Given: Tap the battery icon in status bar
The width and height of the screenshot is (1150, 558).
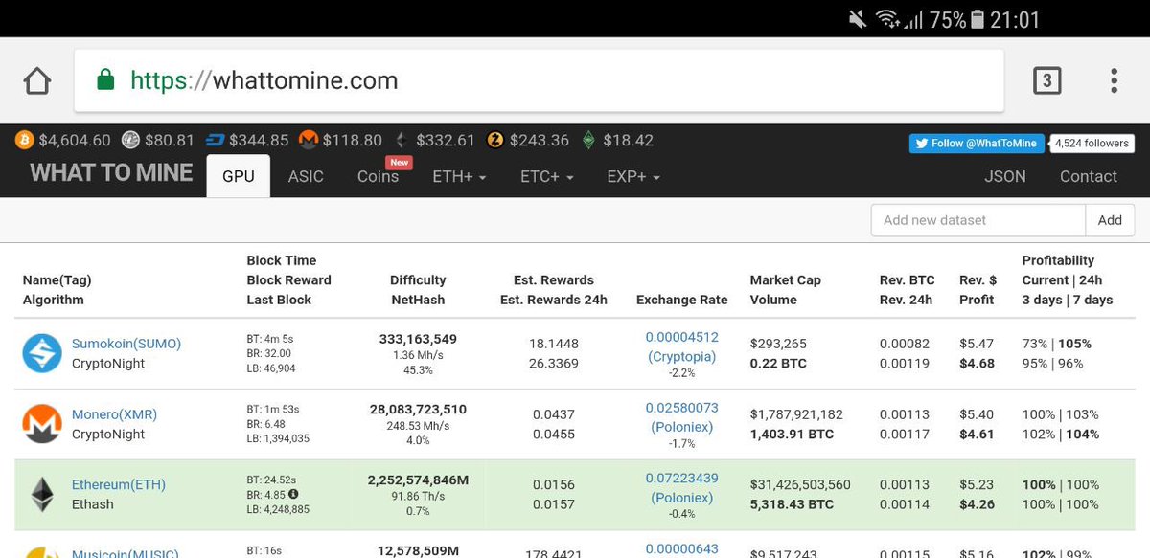Looking at the screenshot, I should (977, 19).
